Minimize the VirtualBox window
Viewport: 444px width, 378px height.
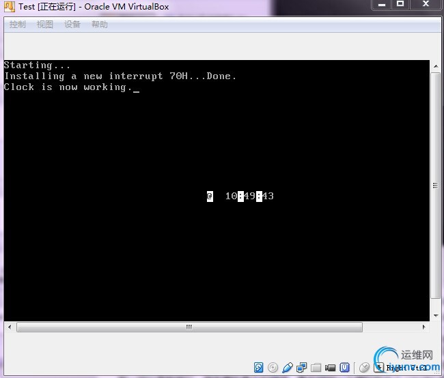(381, 4)
